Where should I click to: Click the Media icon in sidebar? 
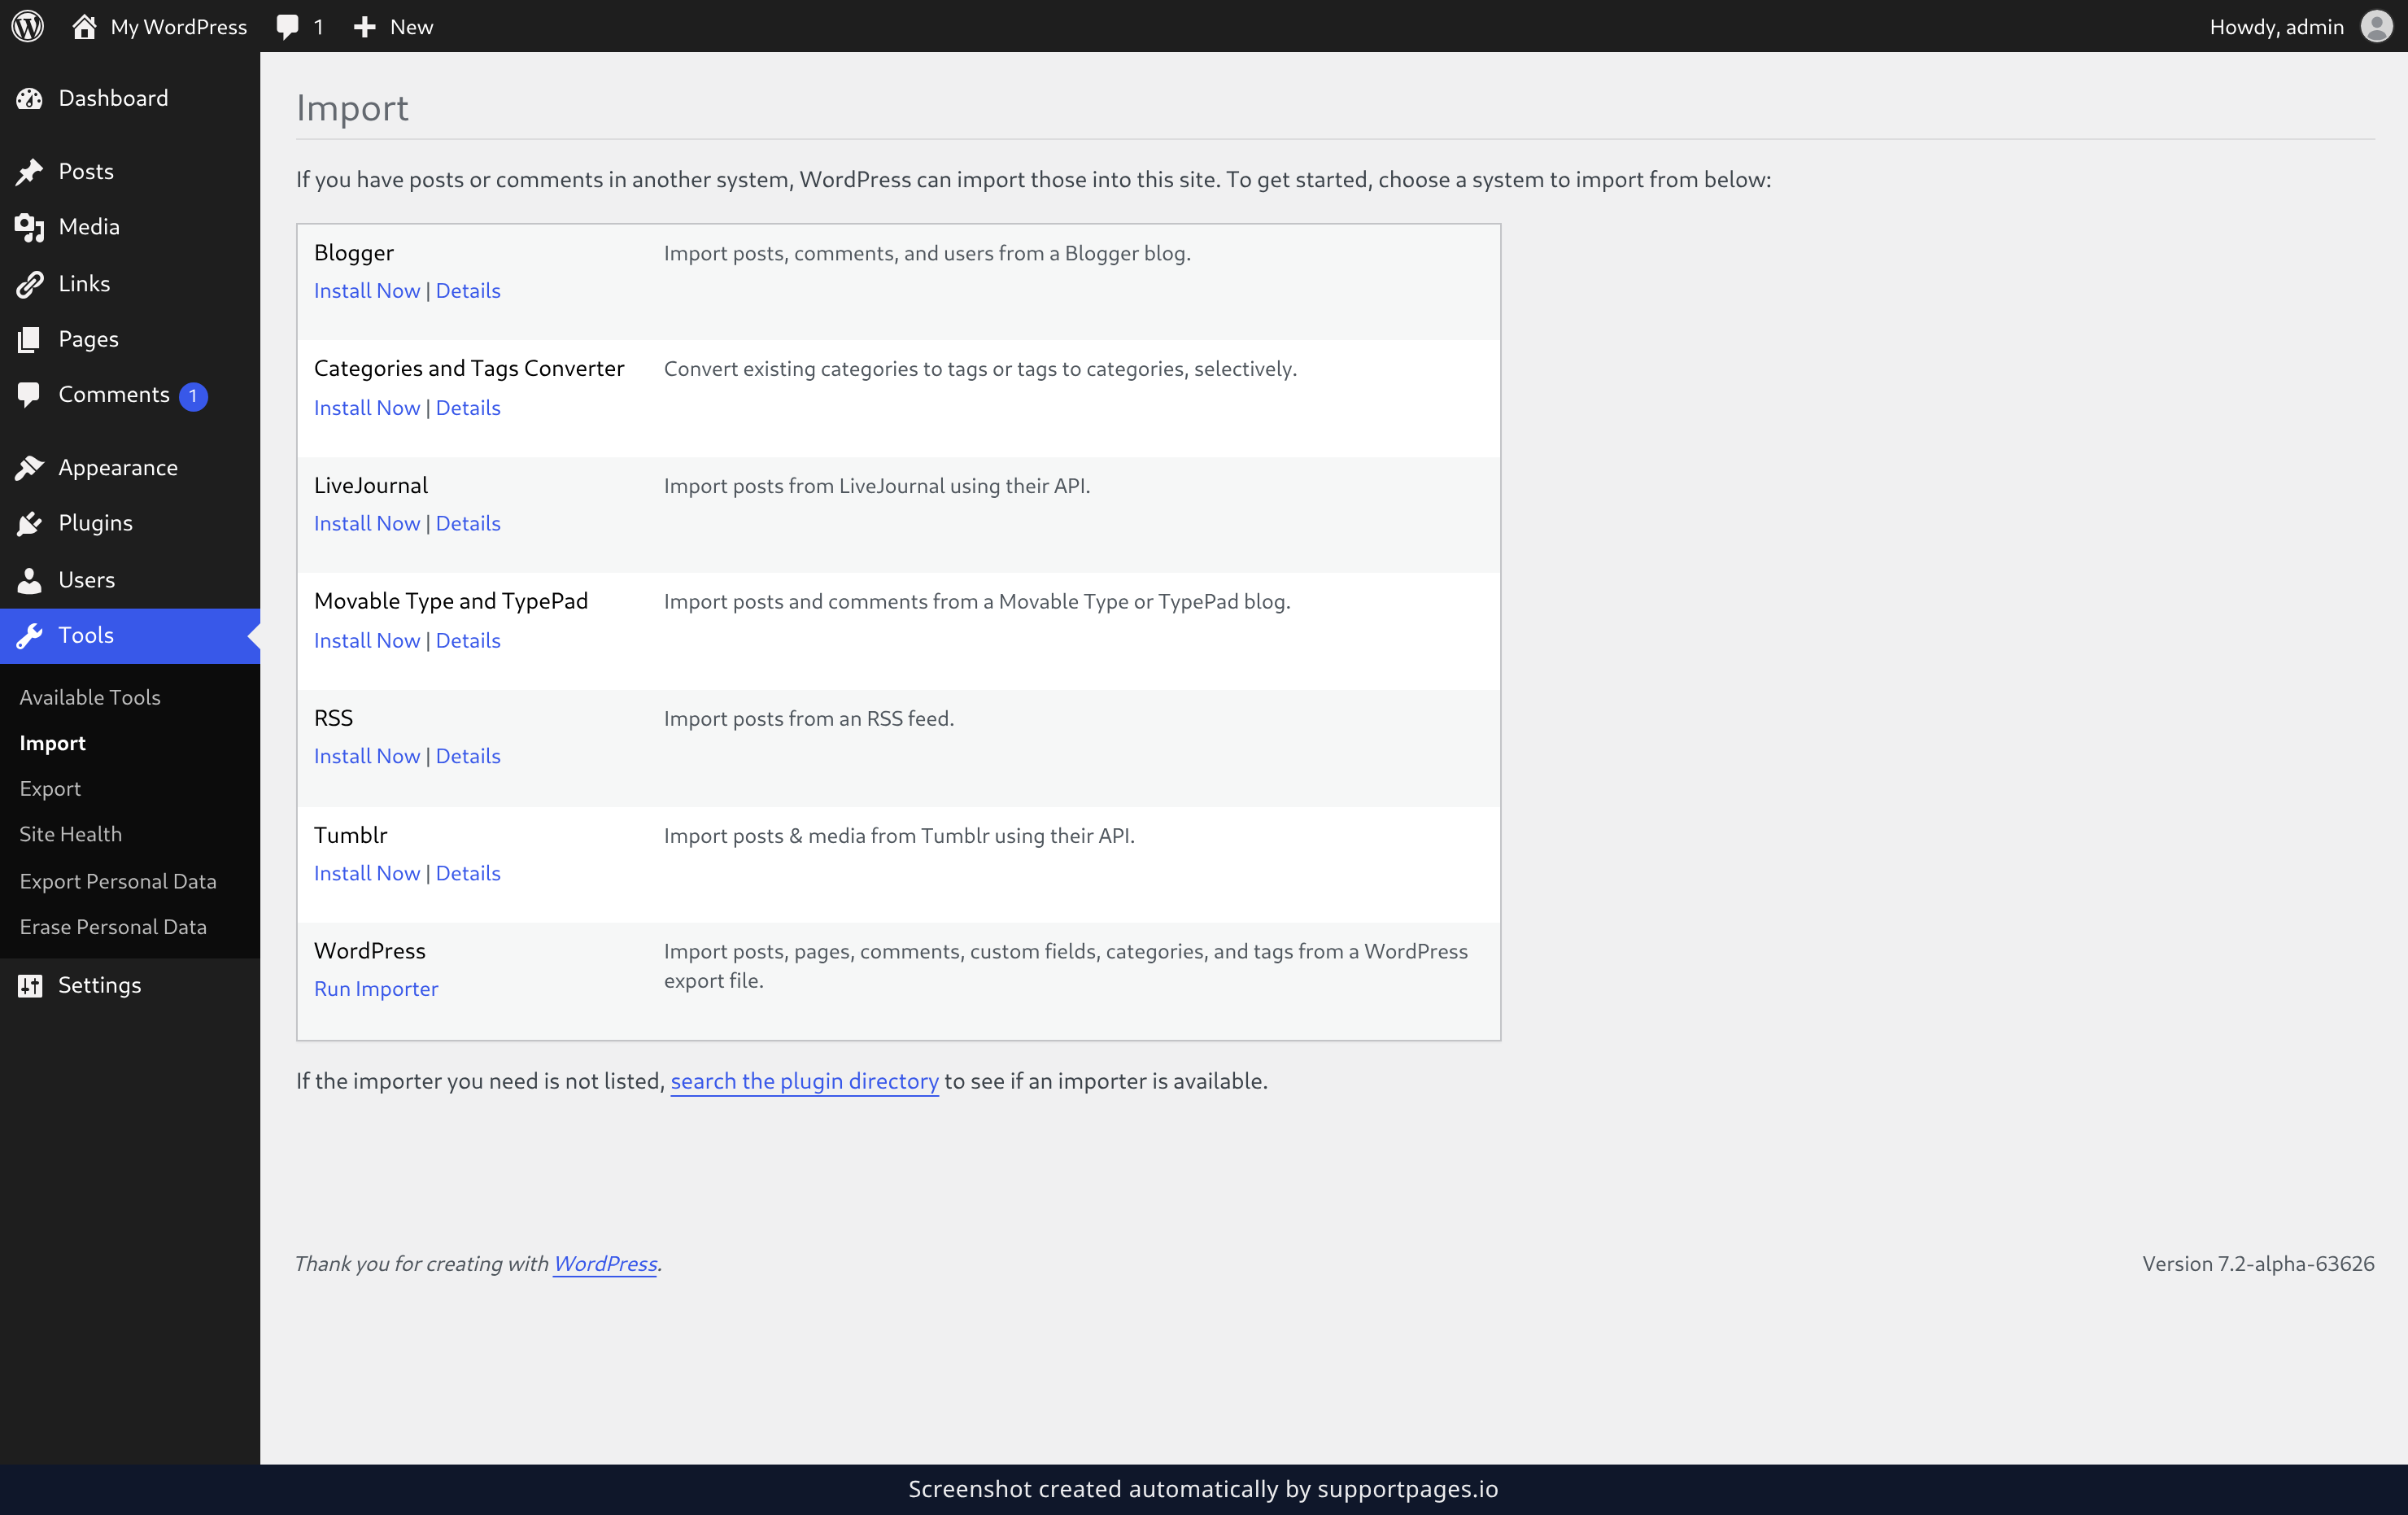(x=30, y=227)
